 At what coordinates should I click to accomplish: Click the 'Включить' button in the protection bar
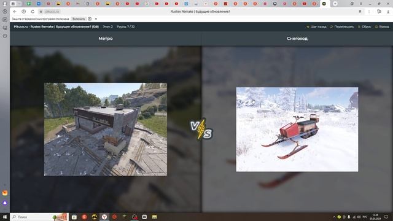pos(79,19)
